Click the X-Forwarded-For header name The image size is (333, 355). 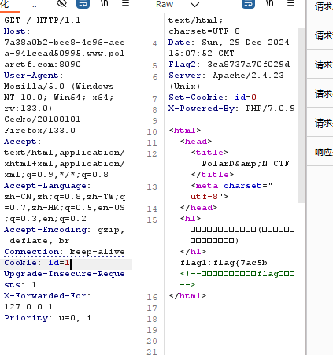[45, 296]
